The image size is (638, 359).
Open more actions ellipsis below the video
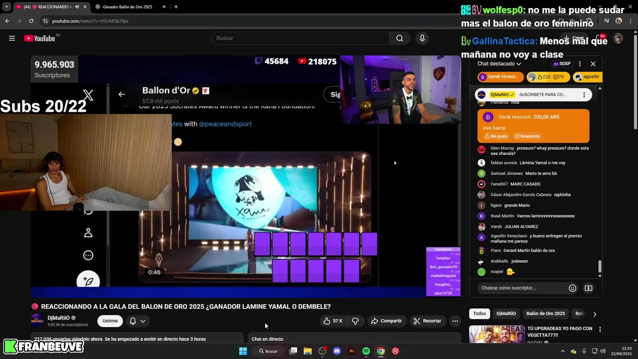455,321
